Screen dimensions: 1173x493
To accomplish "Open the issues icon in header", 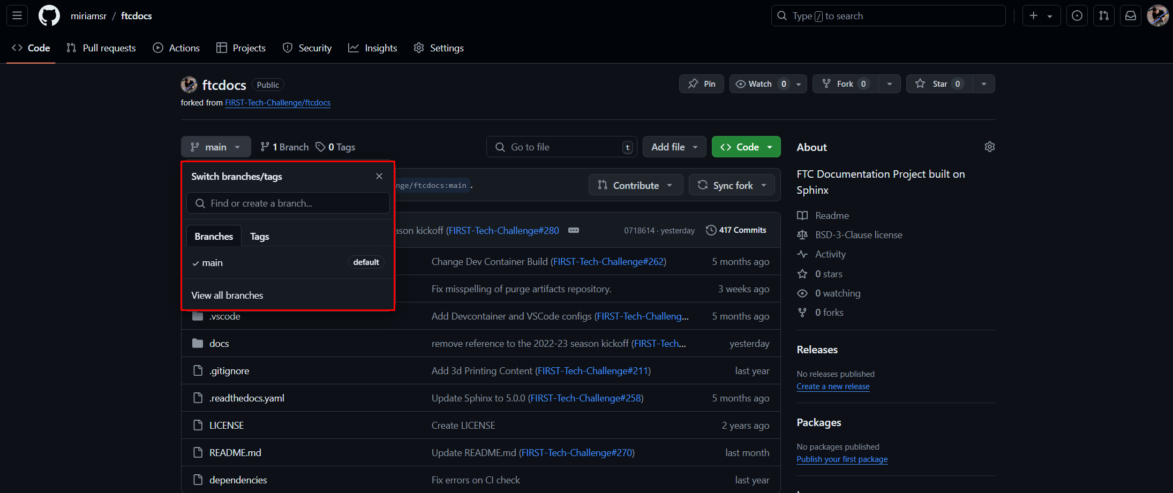I will coord(1077,16).
